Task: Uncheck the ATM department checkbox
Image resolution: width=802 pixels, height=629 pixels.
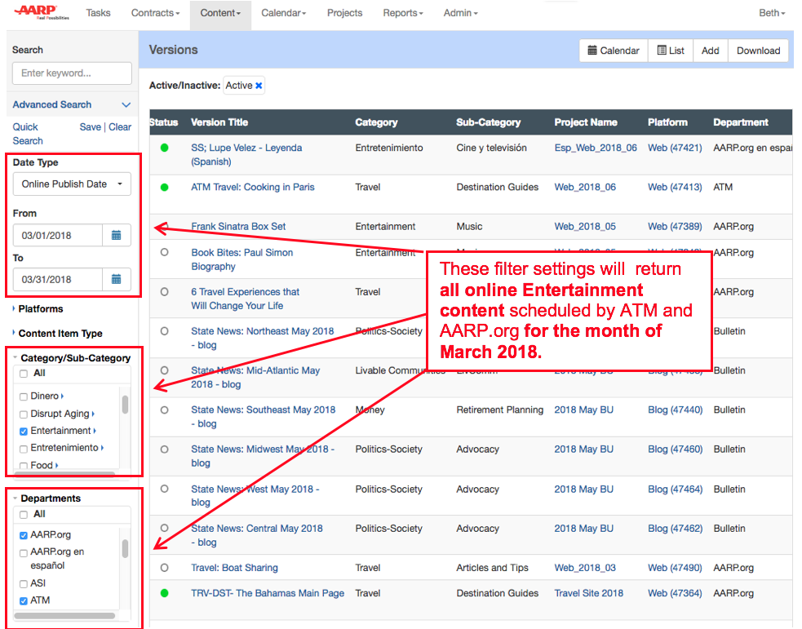Action: [x=24, y=601]
